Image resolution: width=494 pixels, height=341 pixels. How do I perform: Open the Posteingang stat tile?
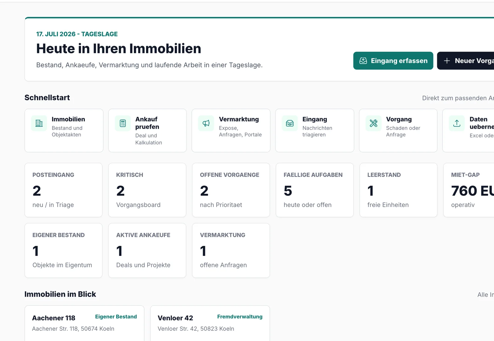click(64, 190)
